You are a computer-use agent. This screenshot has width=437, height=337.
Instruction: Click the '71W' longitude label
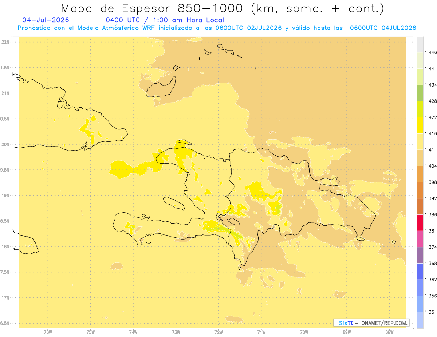pyautogui.click(x=261, y=332)
